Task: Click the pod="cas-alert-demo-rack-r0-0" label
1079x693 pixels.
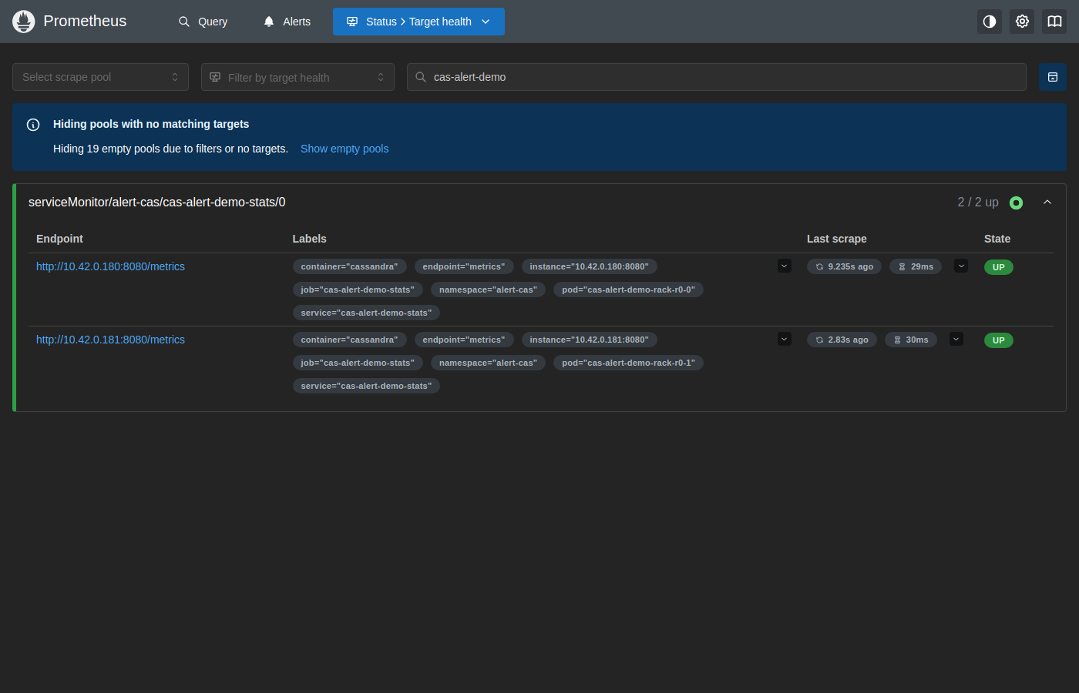Action: point(629,290)
